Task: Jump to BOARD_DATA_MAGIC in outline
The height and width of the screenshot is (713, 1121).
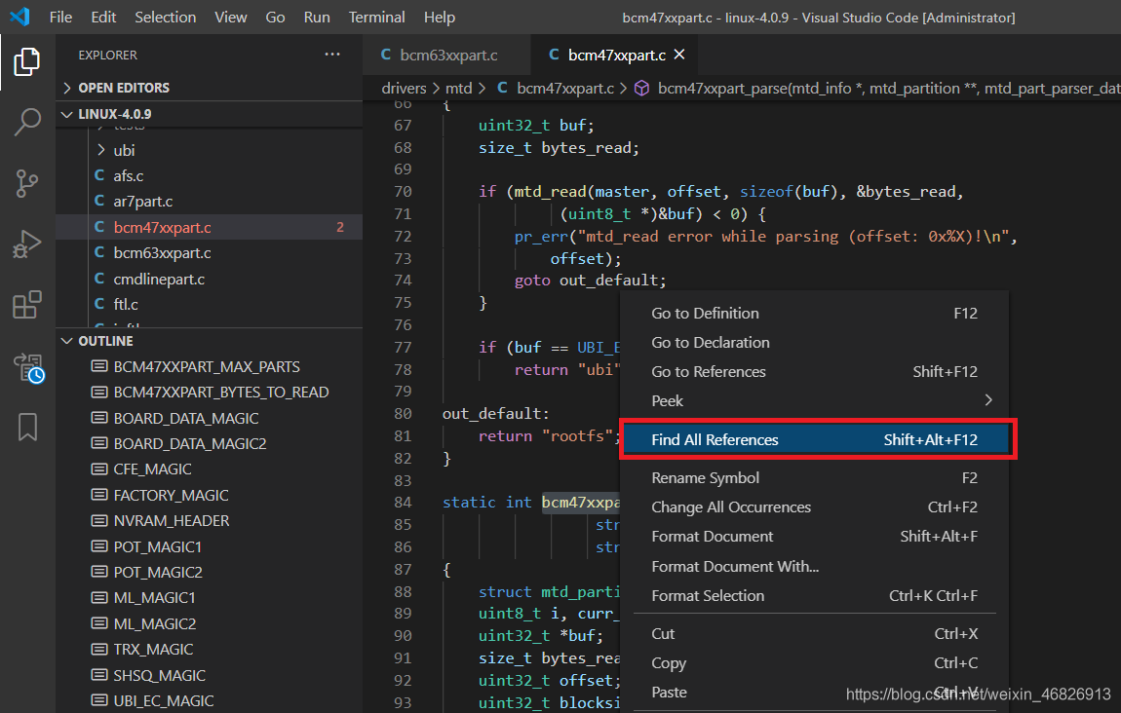Action: tap(186, 418)
